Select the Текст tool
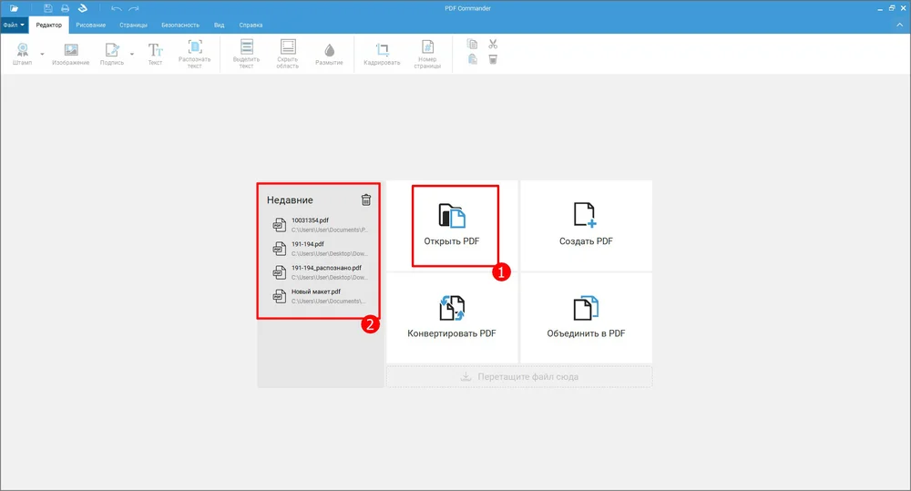This screenshot has width=911, height=491. coord(155,54)
